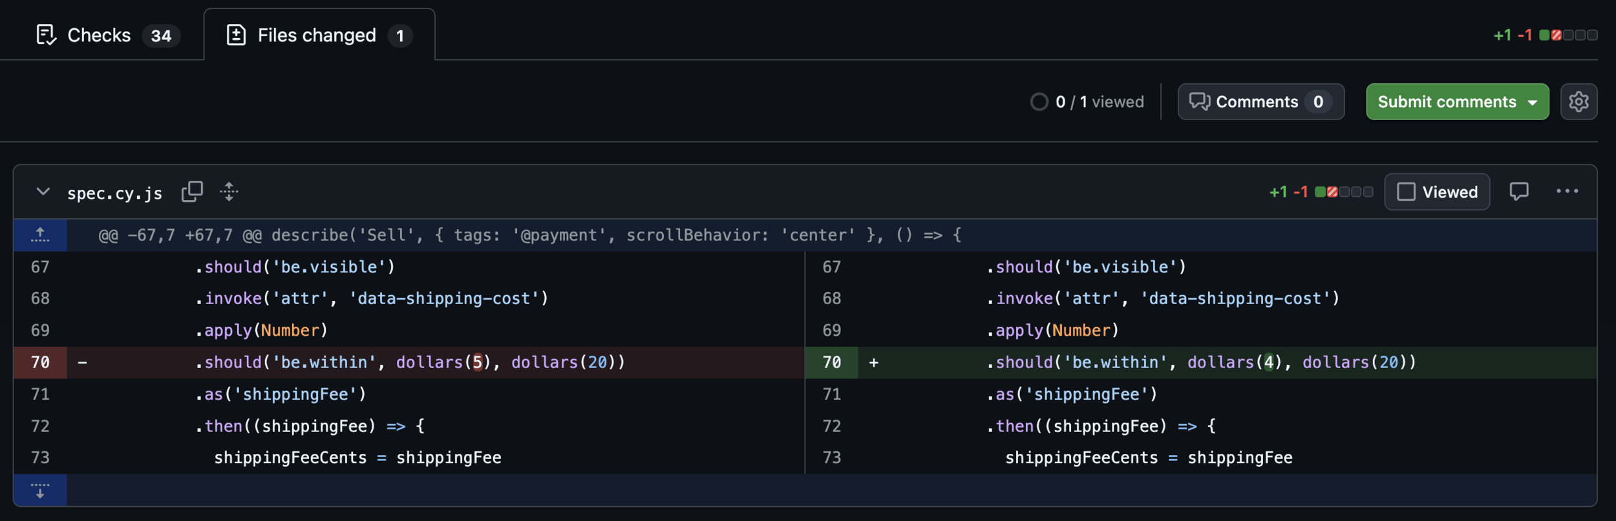Click left line 68 invoke attr code
This screenshot has width=1616, height=521.
click(x=372, y=298)
